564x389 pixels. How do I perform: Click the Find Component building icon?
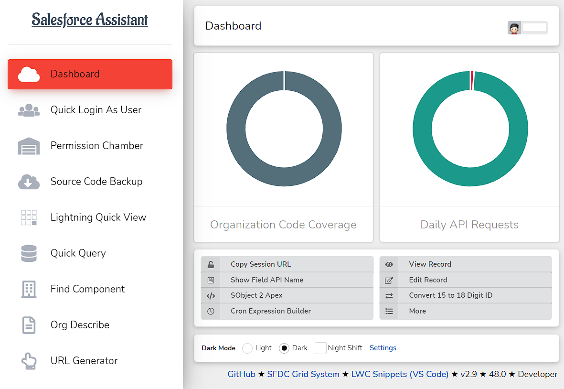pyautogui.click(x=29, y=289)
